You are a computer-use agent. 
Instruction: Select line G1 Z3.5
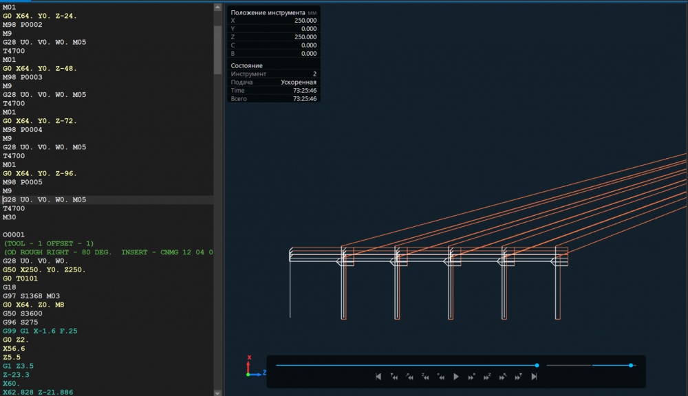coord(19,366)
